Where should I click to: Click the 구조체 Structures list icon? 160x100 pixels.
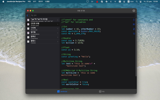pos(28,29)
